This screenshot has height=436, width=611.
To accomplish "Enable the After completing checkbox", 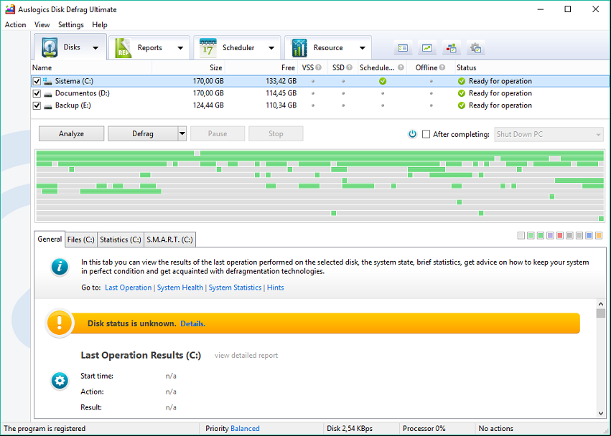I will 426,134.
